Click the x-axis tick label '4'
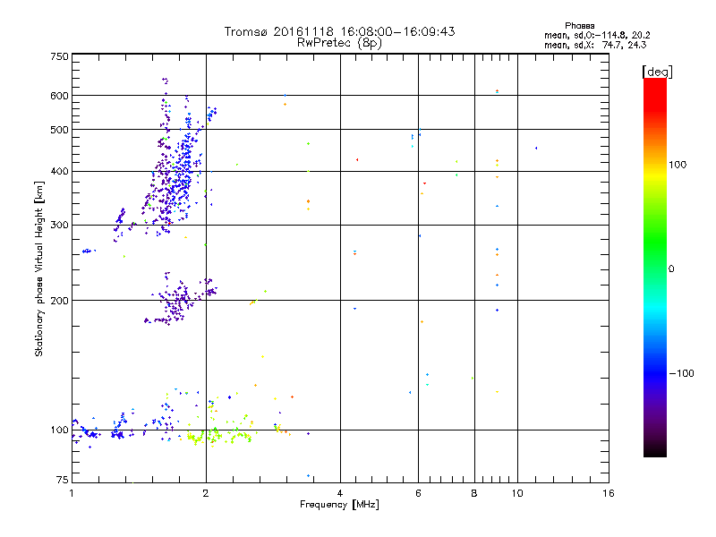Screen dimensions: 716x537 pos(340,493)
